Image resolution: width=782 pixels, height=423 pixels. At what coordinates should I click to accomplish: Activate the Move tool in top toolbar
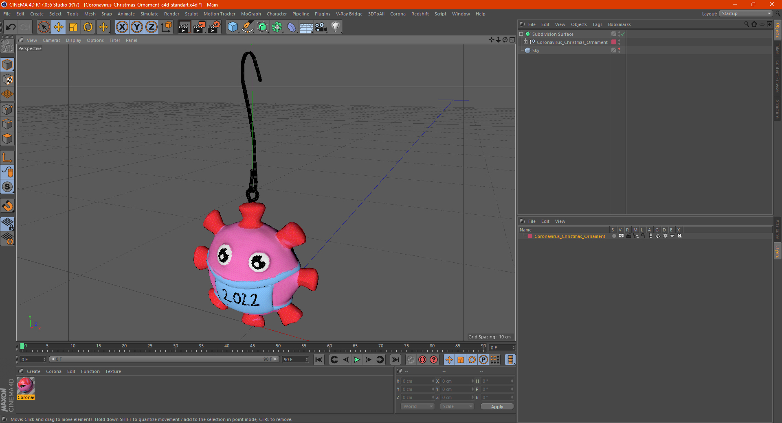click(59, 27)
